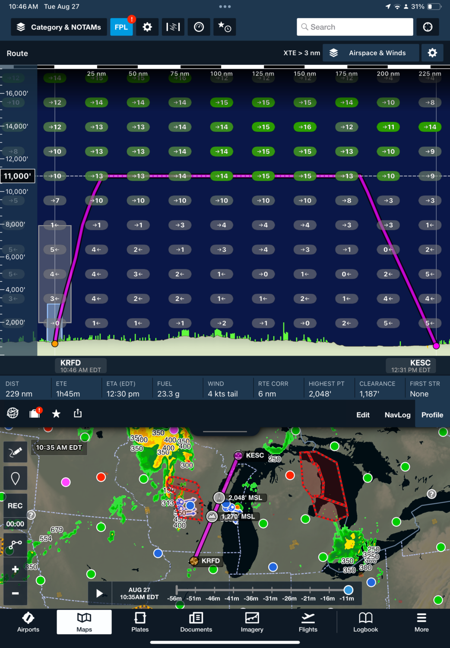Screen dimensions: 450x648
Task: Expand the altitude profile options icon
Action: pyautogui.click(x=173, y=27)
